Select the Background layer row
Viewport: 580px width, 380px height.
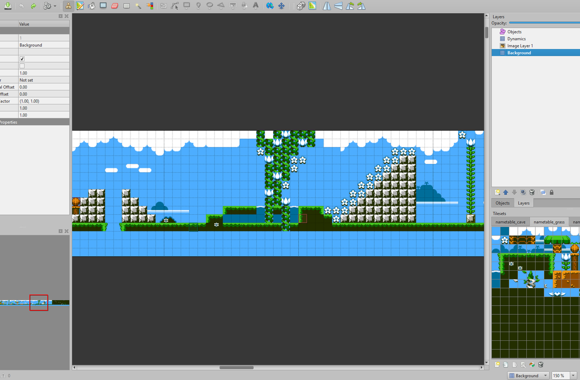click(536, 53)
